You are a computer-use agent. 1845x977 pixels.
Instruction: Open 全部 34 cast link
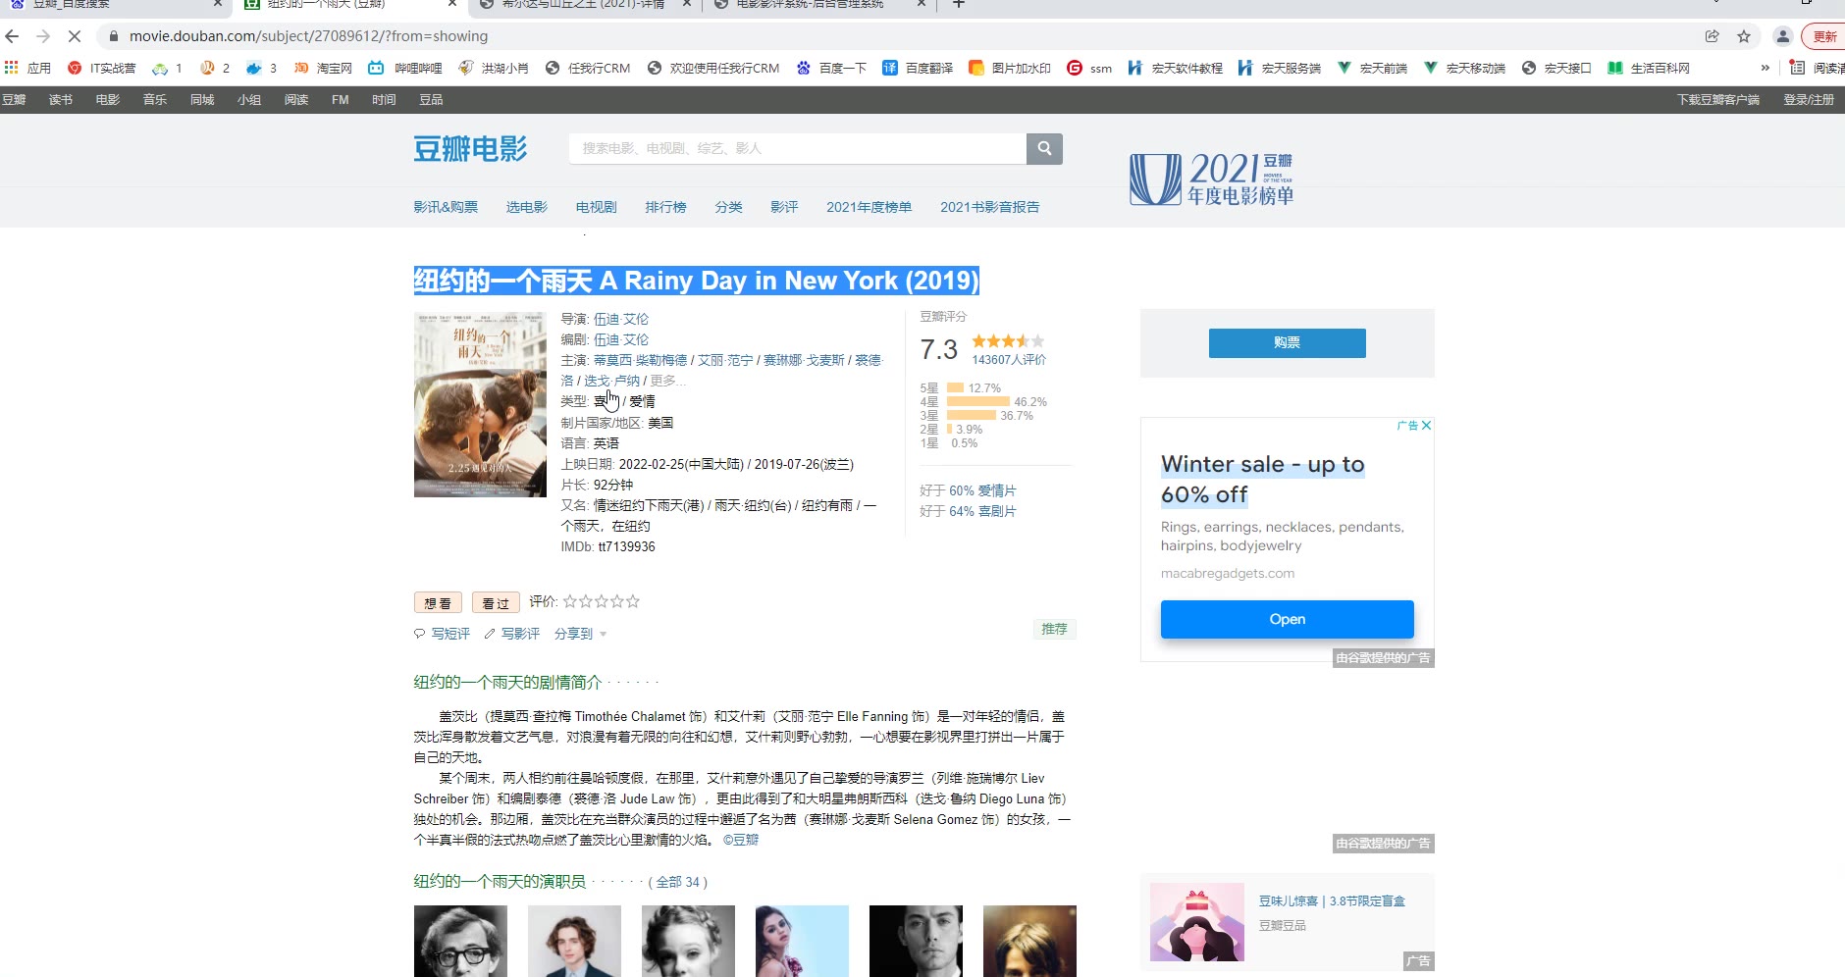pyautogui.click(x=678, y=882)
